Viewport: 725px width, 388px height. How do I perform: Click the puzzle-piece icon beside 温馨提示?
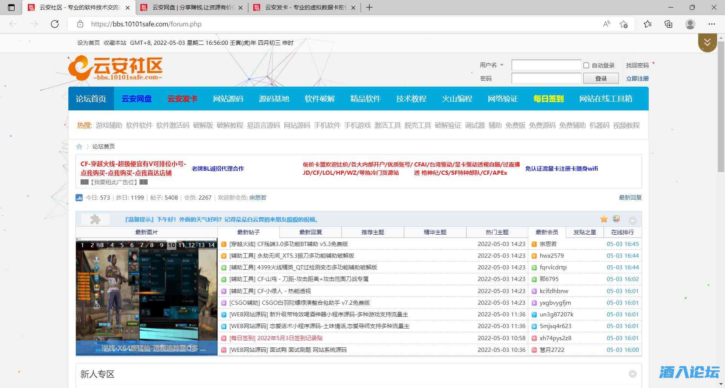pos(96,219)
